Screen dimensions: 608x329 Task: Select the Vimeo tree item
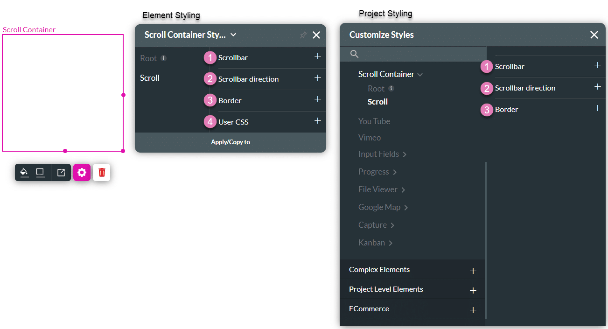pyautogui.click(x=370, y=137)
